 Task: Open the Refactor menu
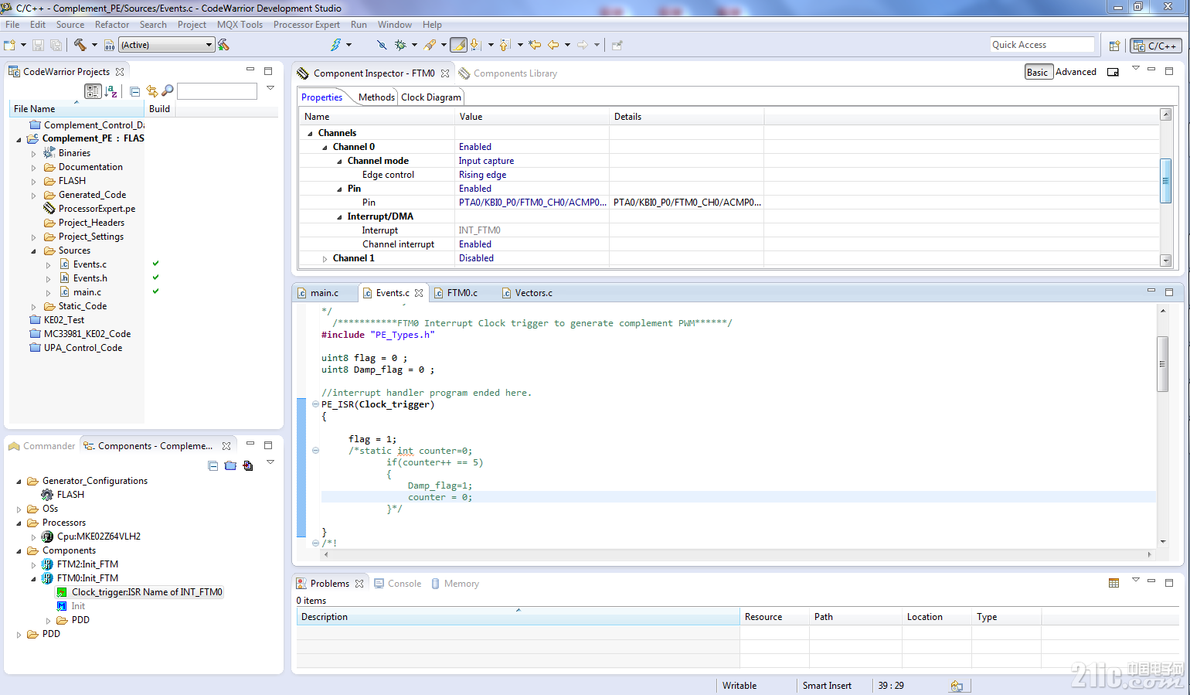(112, 25)
